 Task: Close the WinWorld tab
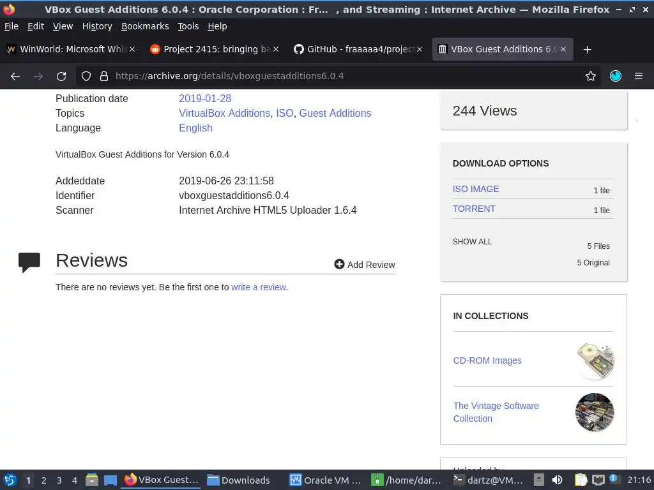tap(132, 49)
